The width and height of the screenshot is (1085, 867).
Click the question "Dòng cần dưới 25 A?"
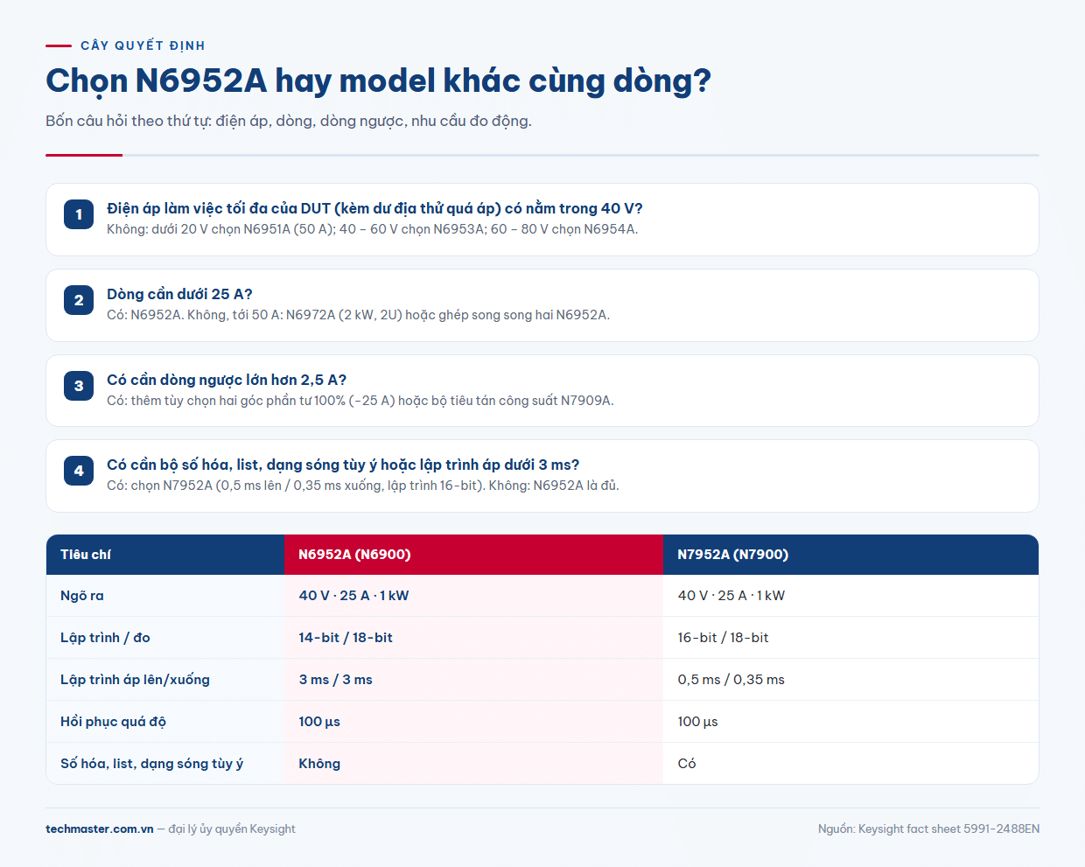click(x=179, y=294)
